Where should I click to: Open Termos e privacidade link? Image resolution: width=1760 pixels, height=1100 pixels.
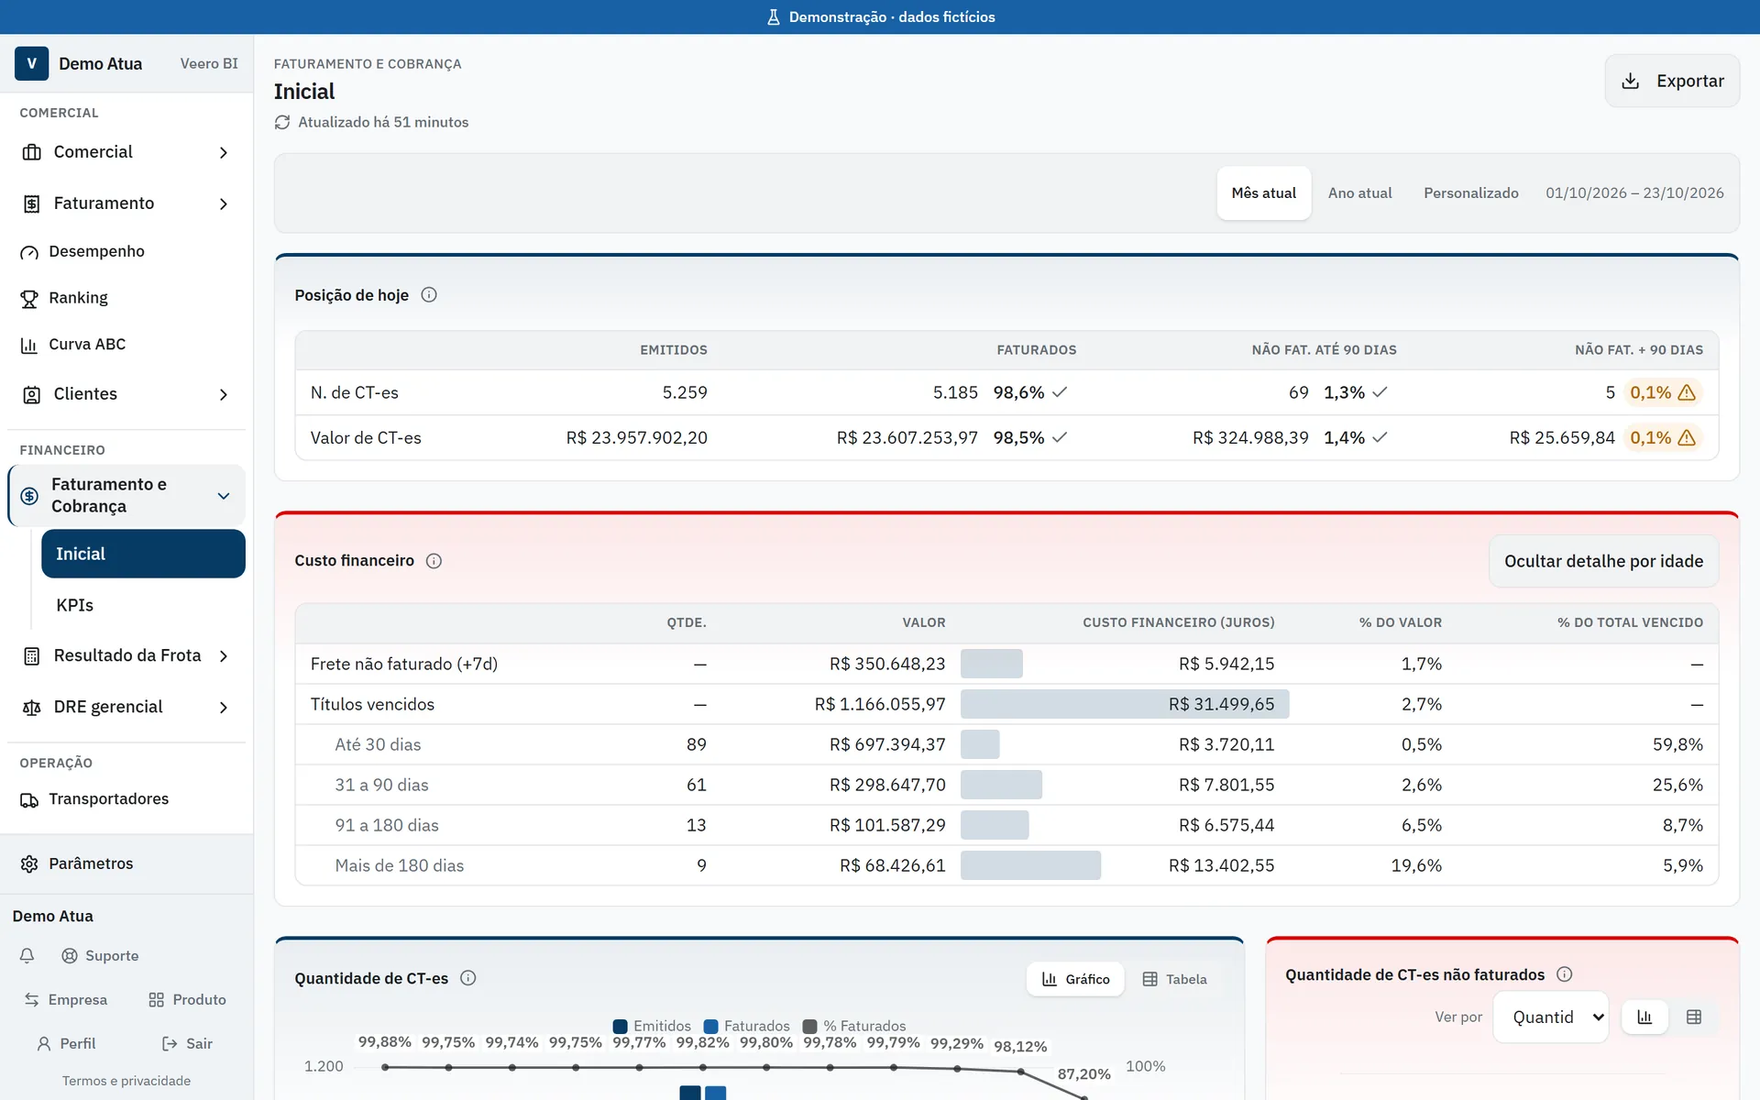point(126,1081)
